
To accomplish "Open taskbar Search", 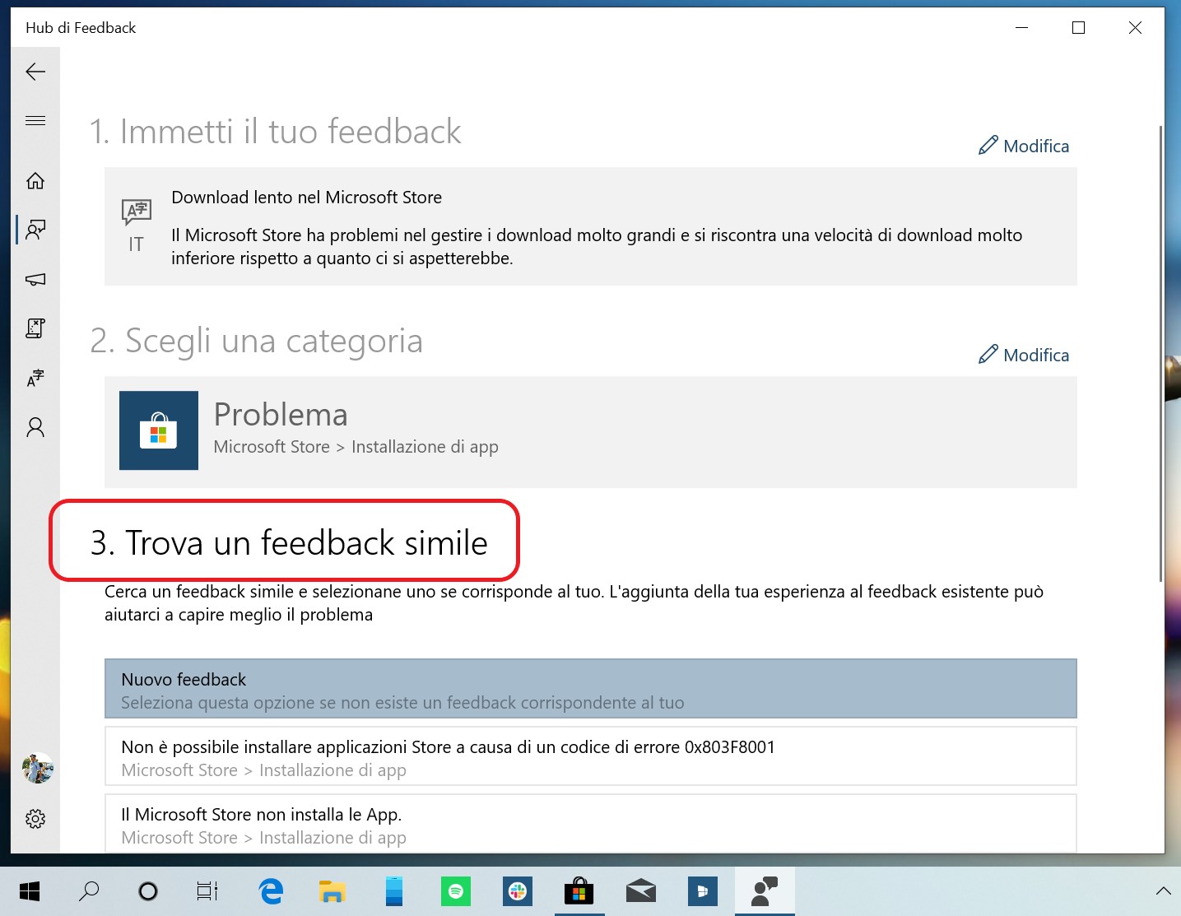I will (88, 891).
